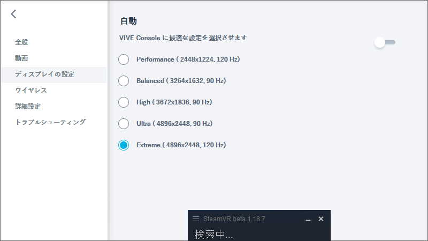Select the Performance 2448x1224 radio button
The width and height of the screenshot is (428, 241).
124,59
